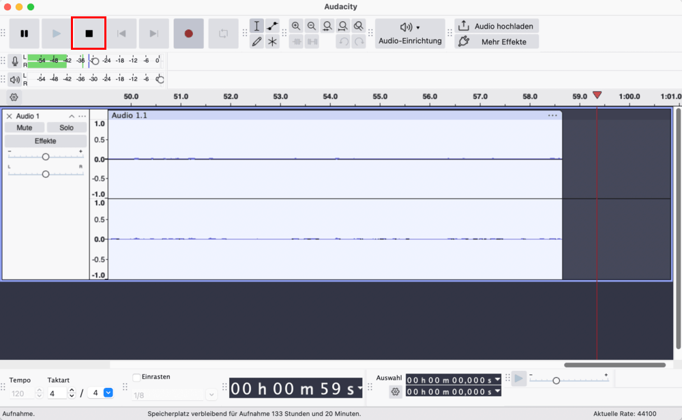Adjust the Audio 1 track pan slider
The image size is (682, 420).
(x=46, y=174)
